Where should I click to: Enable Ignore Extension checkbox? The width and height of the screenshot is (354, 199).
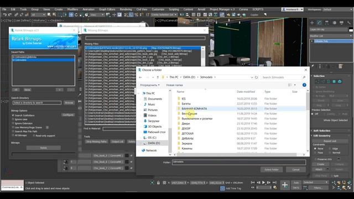tap(13, 123)
